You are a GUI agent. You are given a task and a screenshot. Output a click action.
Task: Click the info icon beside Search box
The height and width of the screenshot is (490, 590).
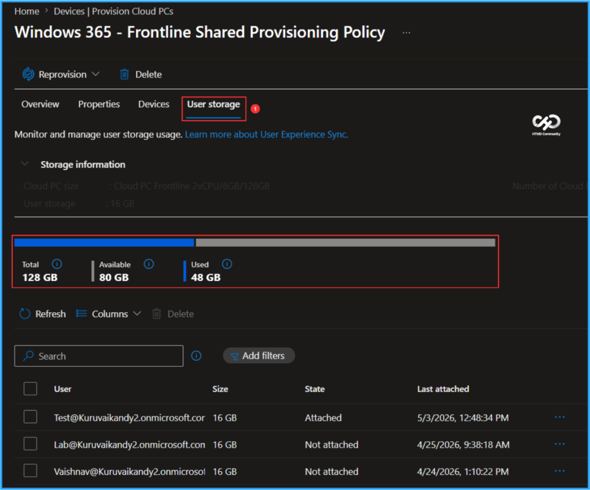pyautogui.click(x=196, y=355)
